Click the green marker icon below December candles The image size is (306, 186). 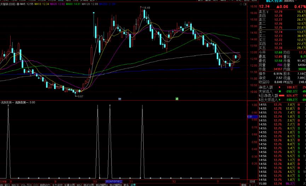pyautogui.click(x=177, y=99)
